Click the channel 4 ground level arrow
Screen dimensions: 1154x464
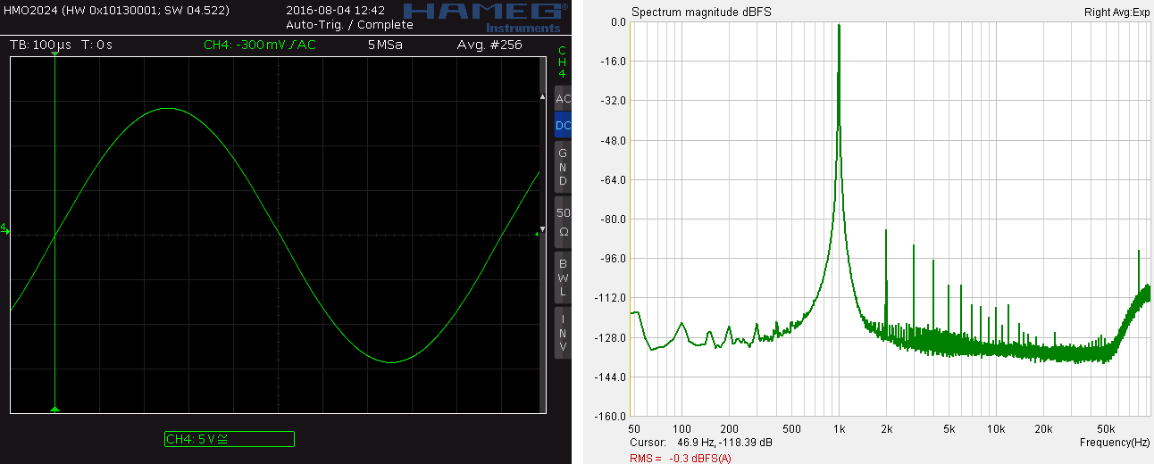pos(5,230)
